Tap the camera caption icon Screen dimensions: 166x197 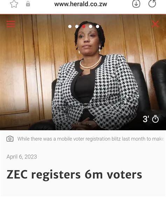pyautogui.click(x=10, y=139)
